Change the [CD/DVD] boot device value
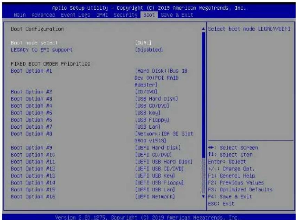Viewport: 296px width, 220px height. pos(146,92)
